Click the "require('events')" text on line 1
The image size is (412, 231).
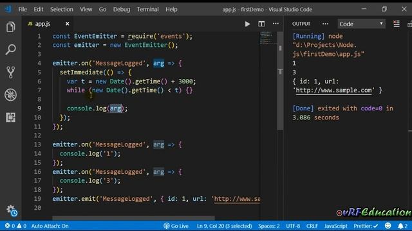point(158,36)
